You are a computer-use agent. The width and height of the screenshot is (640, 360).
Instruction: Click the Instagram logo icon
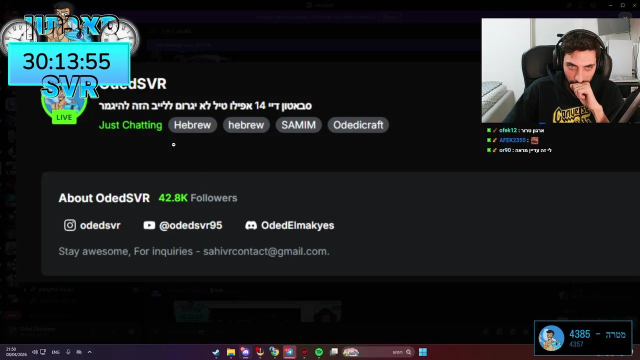(x=70, y=225)
